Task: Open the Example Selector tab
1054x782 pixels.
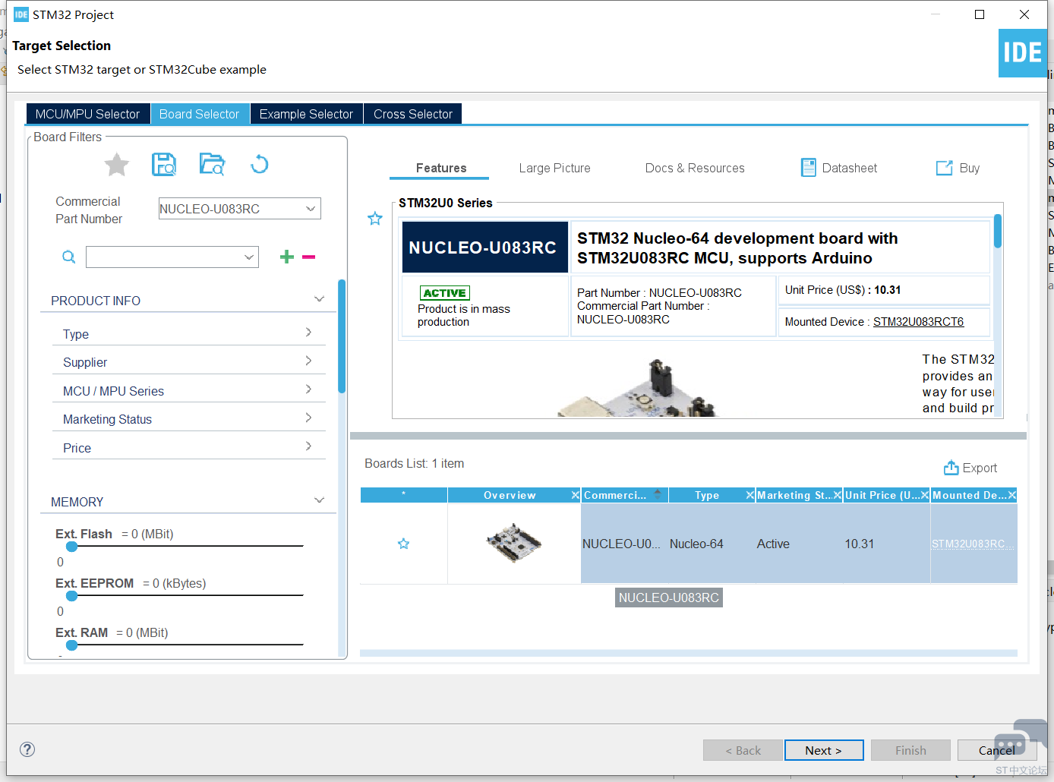Action: pos(306,114)
